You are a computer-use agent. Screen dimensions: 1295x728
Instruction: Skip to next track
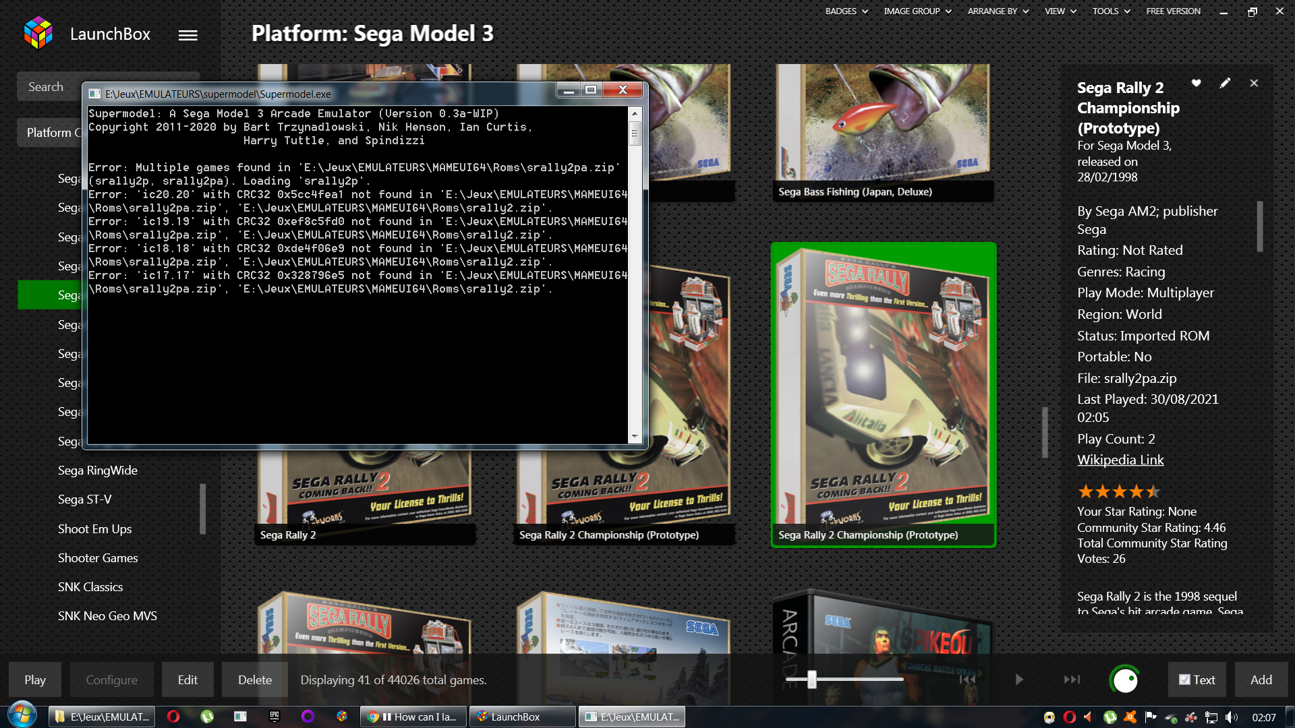click(x=1072, y=679)
